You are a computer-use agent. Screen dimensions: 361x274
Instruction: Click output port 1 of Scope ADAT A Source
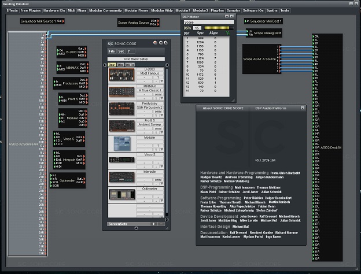pos(280,47)
